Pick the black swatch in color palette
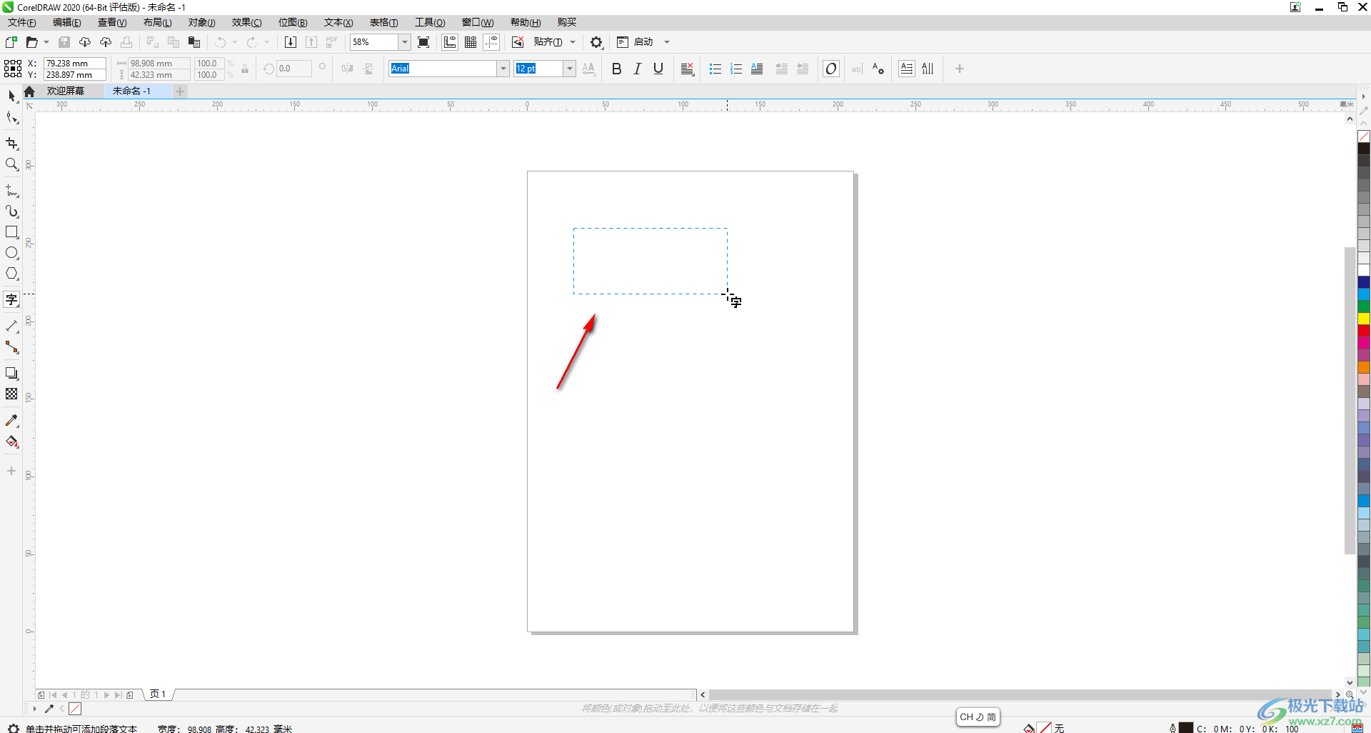Image resolution: width=1371 pixels, height=733 pixels. click(1364, 149)
